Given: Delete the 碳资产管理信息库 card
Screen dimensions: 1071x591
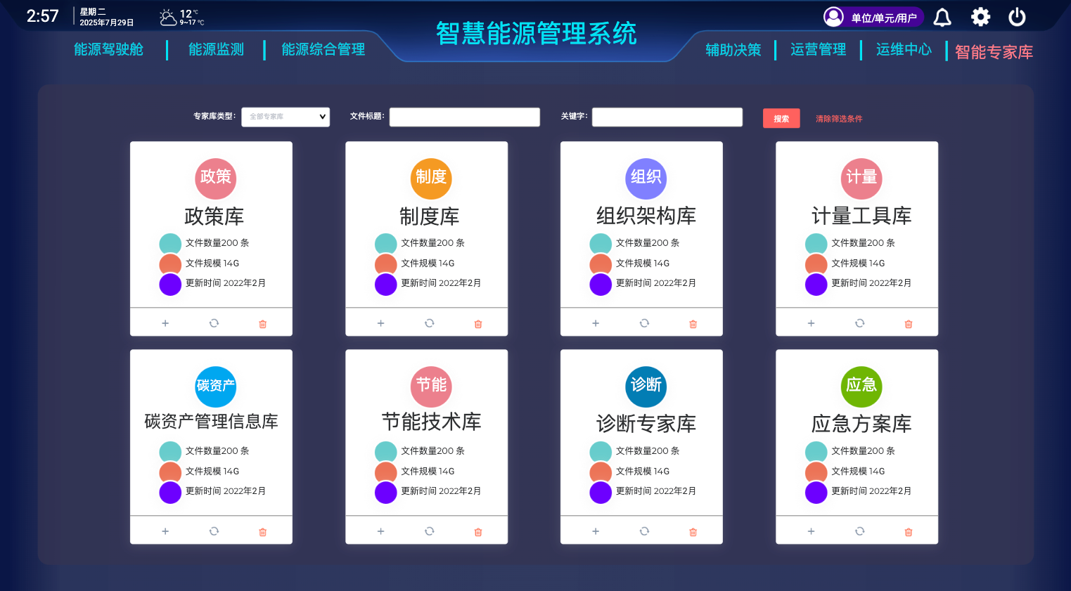Looking at the screenshot, I should [263, 532].
